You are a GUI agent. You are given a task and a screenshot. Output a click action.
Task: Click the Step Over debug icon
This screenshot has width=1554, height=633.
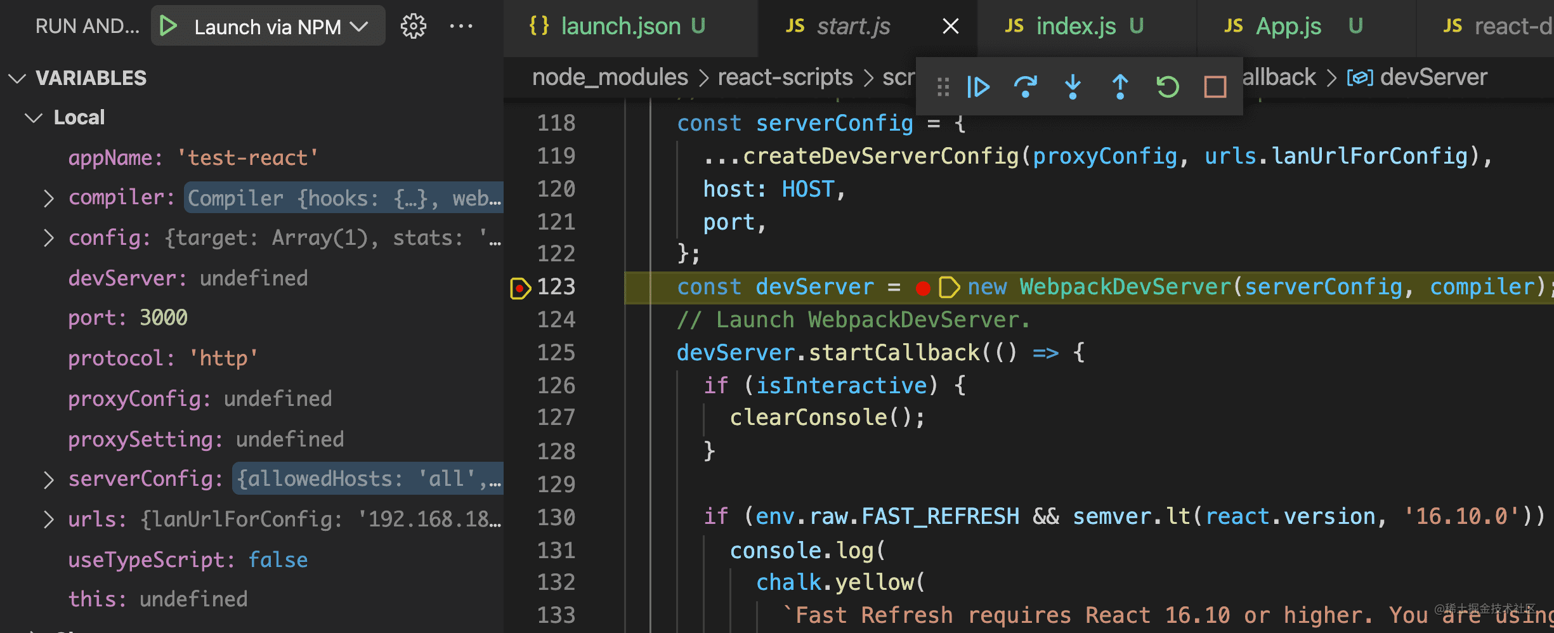[1025, 87]
